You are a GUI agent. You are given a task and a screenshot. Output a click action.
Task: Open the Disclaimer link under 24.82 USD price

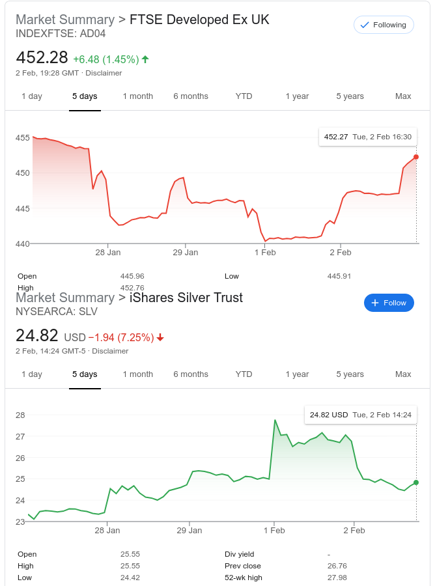pos(110,351)
